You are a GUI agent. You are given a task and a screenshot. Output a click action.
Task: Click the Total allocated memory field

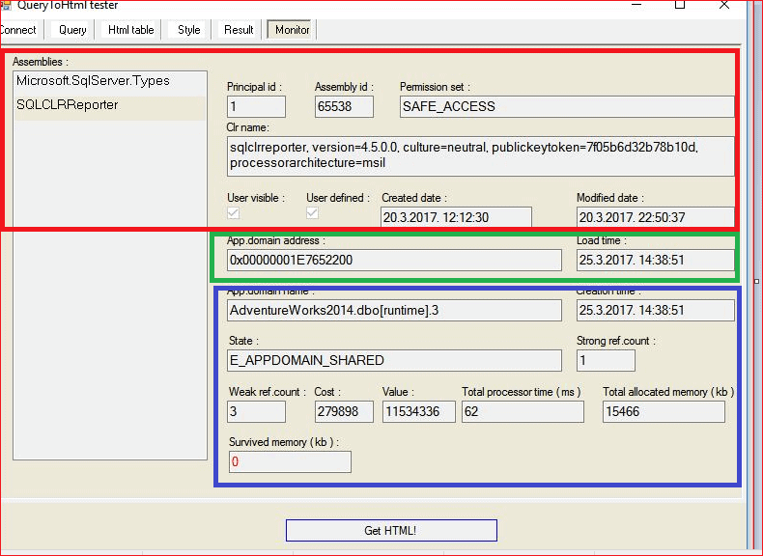click(x=664, y=411)
